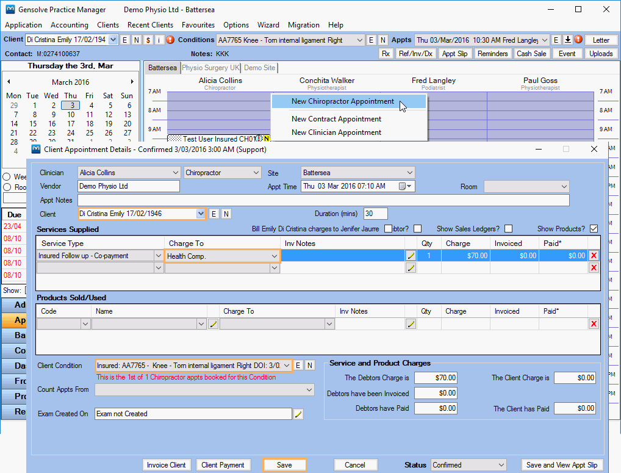Open the Wizard menu
The image size is (621, 473).
click(x=268, y=25)
